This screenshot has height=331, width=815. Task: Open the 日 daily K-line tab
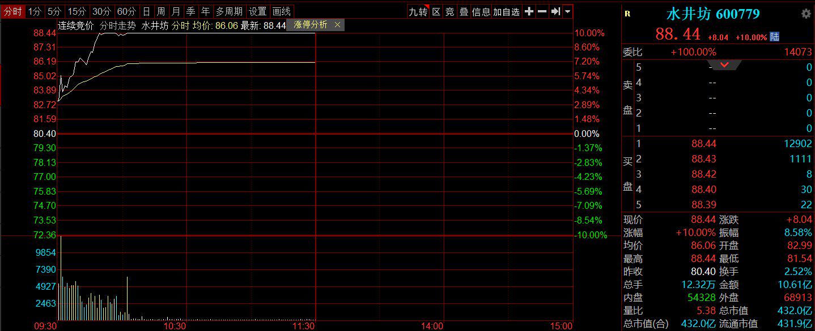(x=146, y=11)
